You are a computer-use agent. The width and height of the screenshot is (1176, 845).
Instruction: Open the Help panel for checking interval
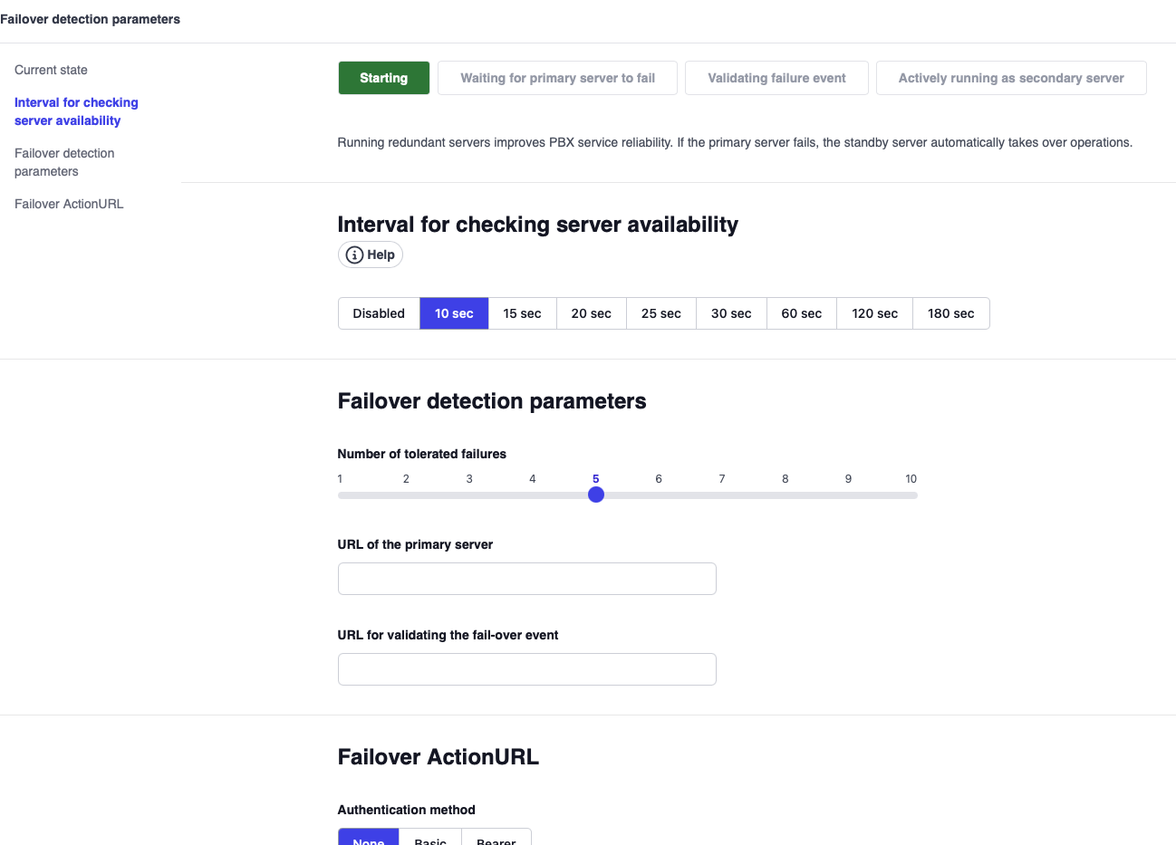(x=370, y=254)
